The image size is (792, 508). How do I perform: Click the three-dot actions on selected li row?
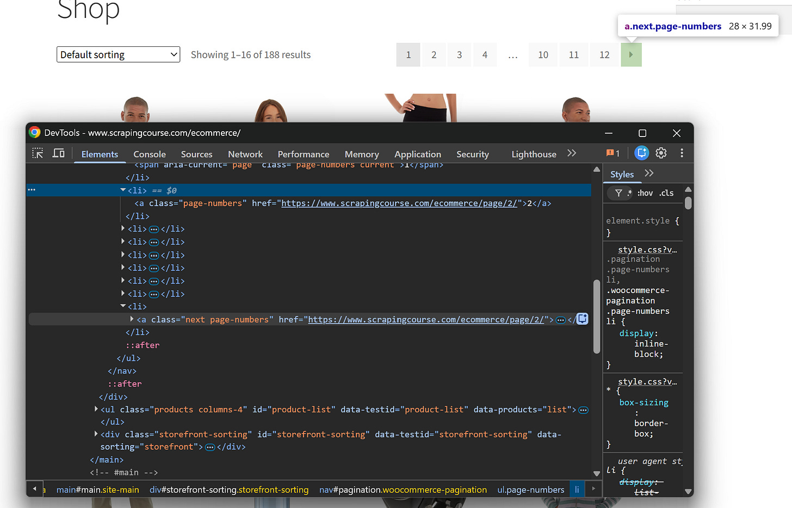[x=32, y=190]
